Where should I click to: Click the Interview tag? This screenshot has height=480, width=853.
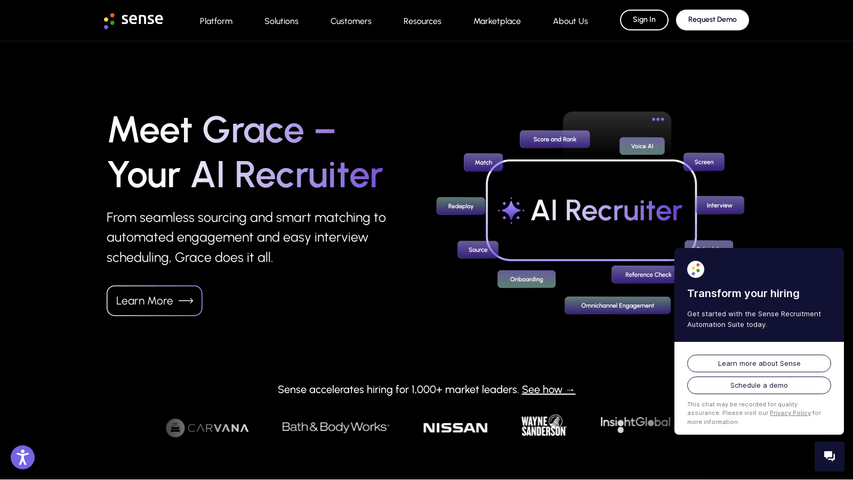point(720,205)
